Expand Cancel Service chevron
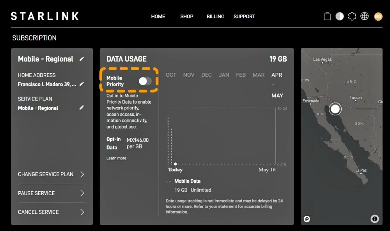 (82, 212)
